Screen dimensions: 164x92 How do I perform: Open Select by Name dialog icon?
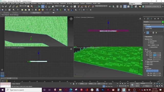tap(32, 6)
